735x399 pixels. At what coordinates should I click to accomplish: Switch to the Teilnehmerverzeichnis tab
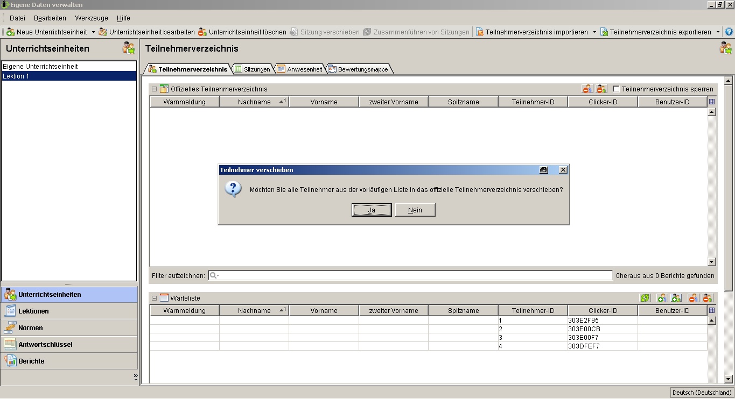coord(187,69)
